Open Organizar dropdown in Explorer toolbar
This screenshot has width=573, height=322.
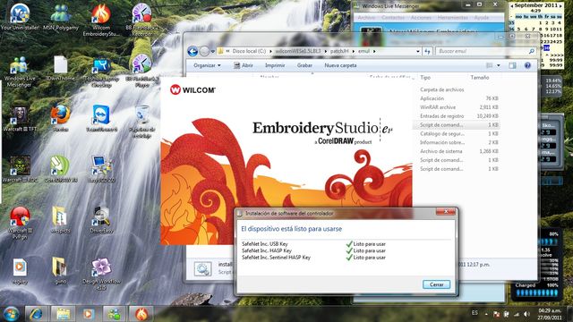click(x=207, y=65)
